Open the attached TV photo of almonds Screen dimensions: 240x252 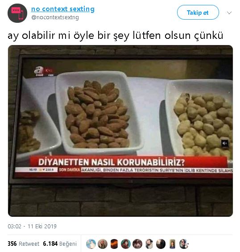tap(120, 131)
